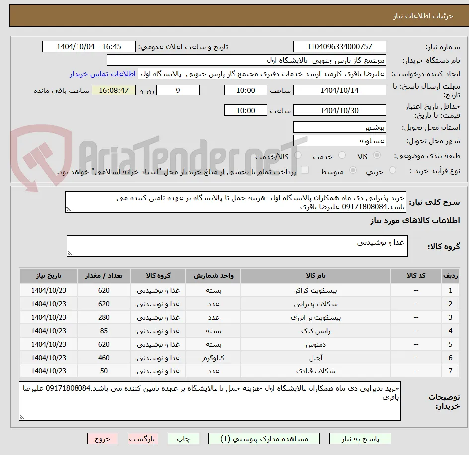This screenshot has height=455, width=469.
Task: Click resize handle of توضیحات خریدار textarea
Action: (x=22, y=417)
